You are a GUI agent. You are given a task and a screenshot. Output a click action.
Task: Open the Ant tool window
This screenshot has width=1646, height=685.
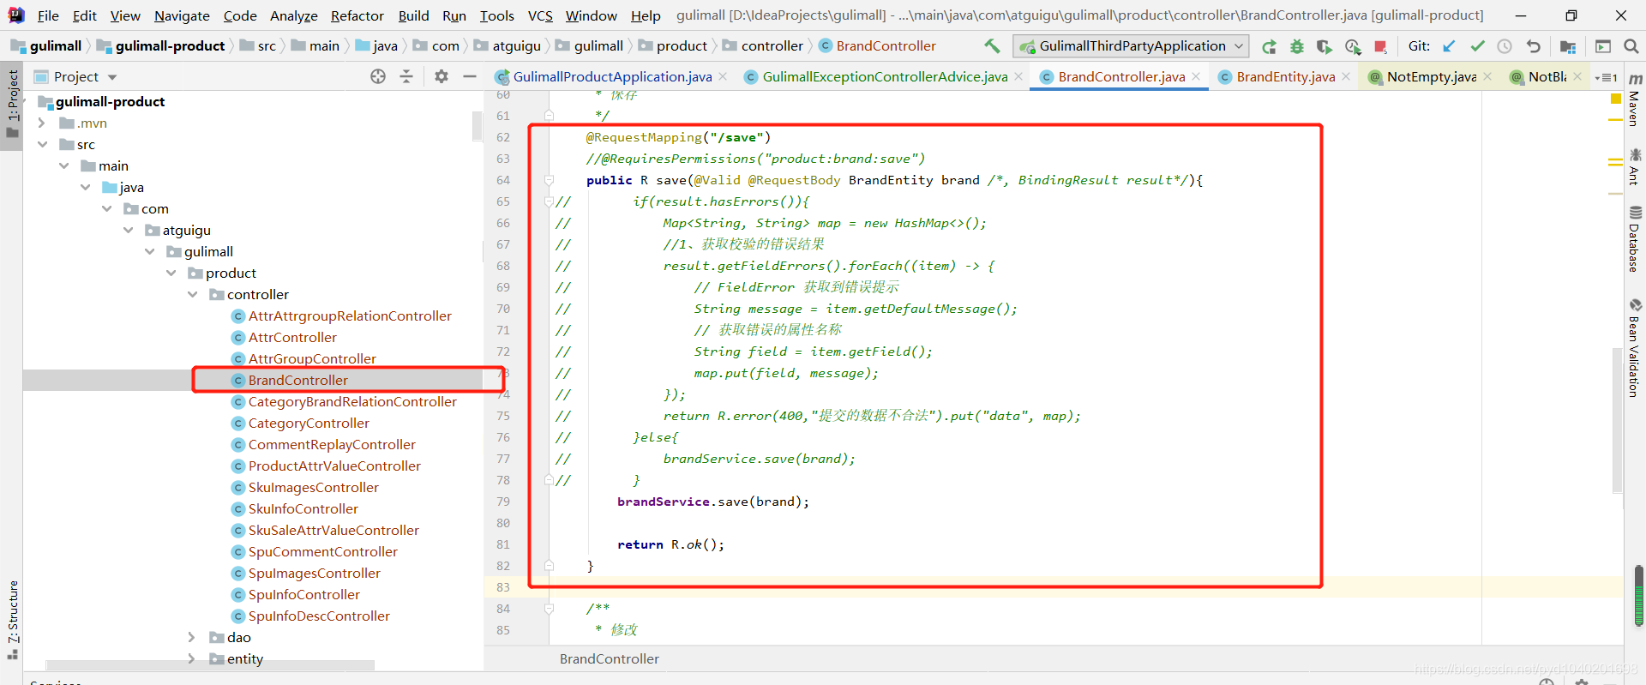click(1635, 166)
